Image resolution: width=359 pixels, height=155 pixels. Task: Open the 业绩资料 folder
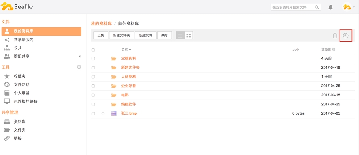pyautogui.click(x=128, y=59)
